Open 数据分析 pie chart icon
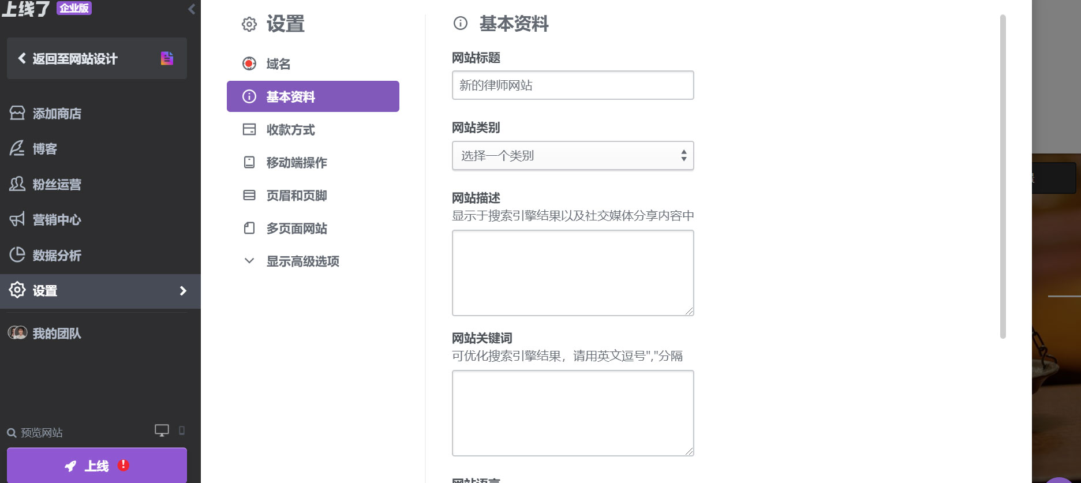This screenshot has width=1081, height=483. click(17, 254)
